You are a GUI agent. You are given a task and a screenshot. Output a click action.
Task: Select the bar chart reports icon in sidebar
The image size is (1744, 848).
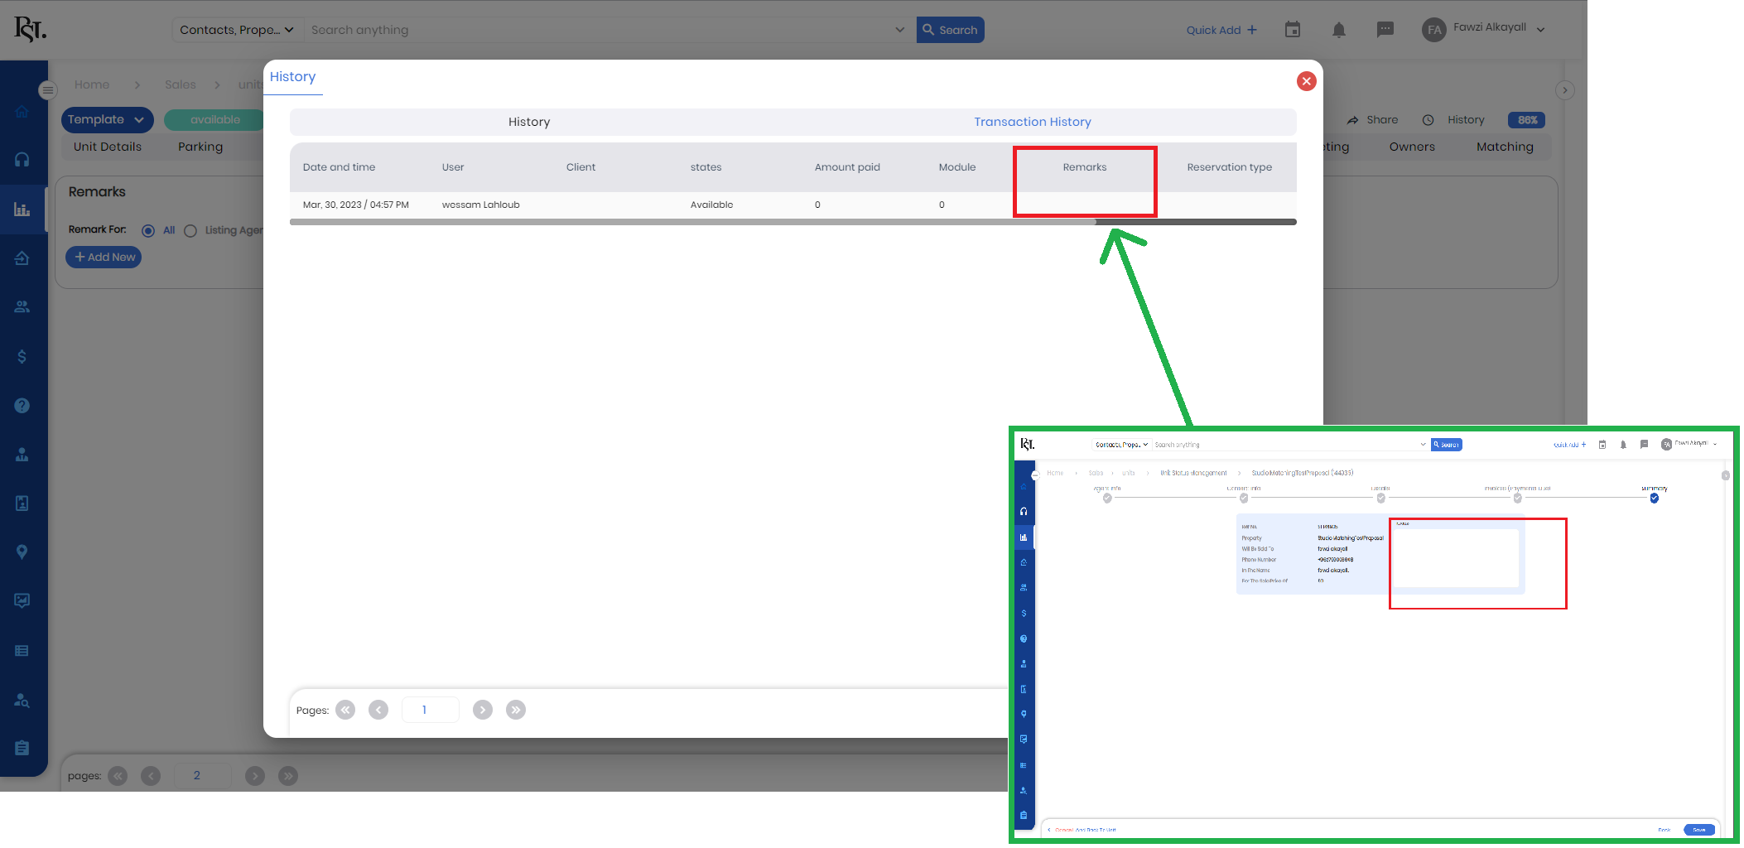point(22,209)
